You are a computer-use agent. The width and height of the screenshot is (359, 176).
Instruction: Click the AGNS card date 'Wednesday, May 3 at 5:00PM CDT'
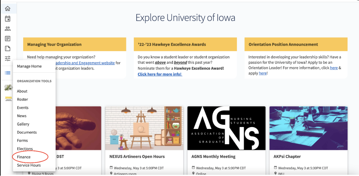[x=221, y=168]
